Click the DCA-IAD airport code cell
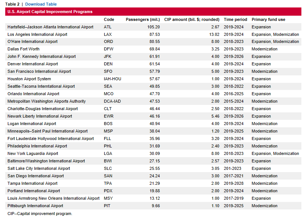Image resolution: width=307 pixels, height=218 pixels. [112, 101]
